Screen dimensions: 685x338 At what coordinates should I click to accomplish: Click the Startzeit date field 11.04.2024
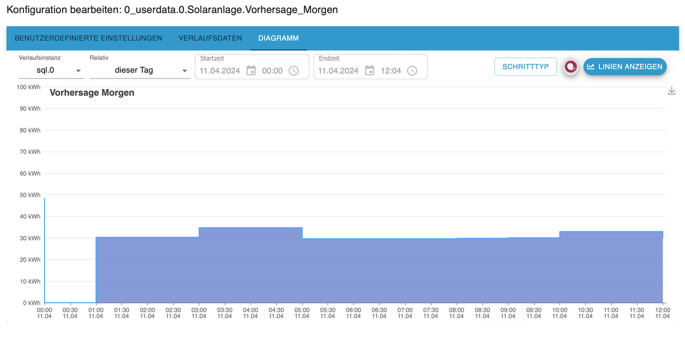[x=219, y=71]
